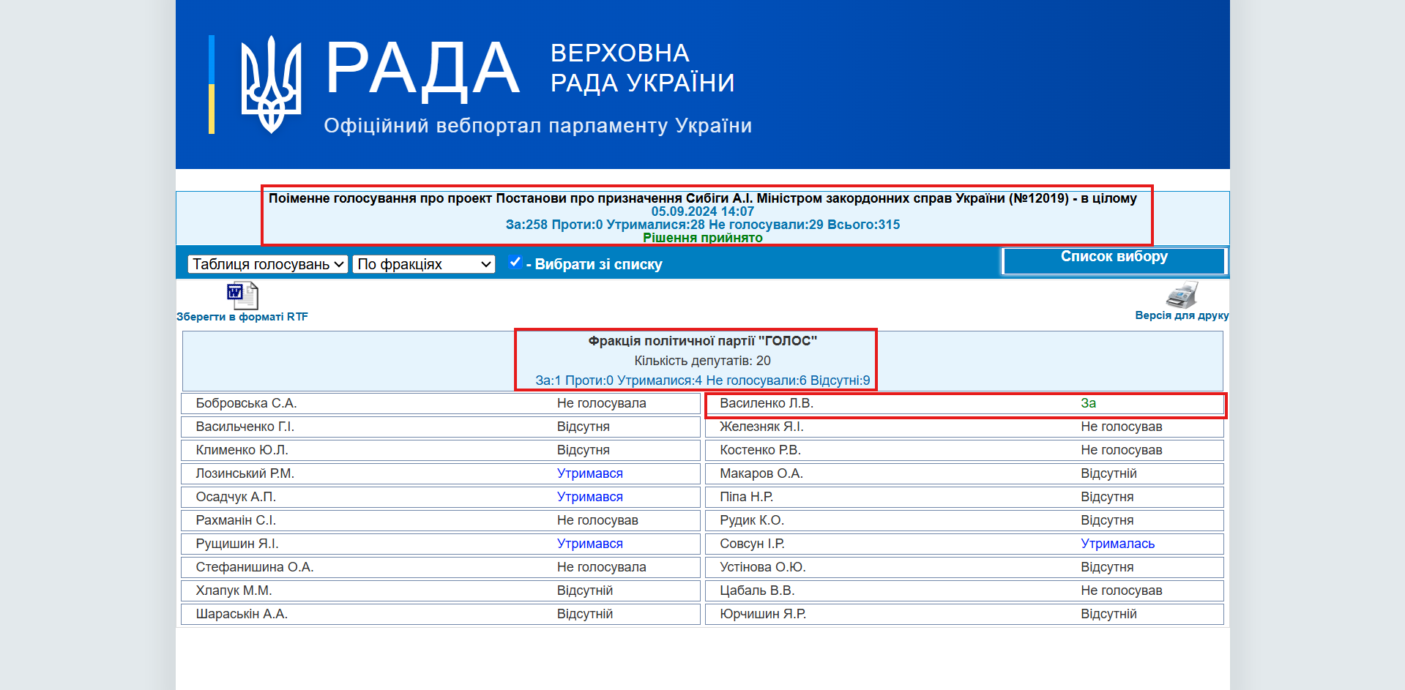The image size is (1405, 690).
Task: Select row 'Лозинський Р.М.'
Action: tap(441, 473)
